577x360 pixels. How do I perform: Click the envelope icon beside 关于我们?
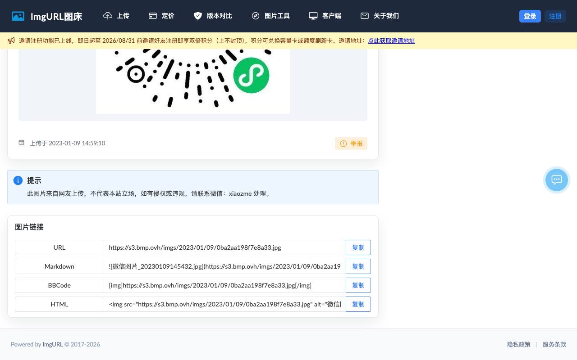(365, 16)
